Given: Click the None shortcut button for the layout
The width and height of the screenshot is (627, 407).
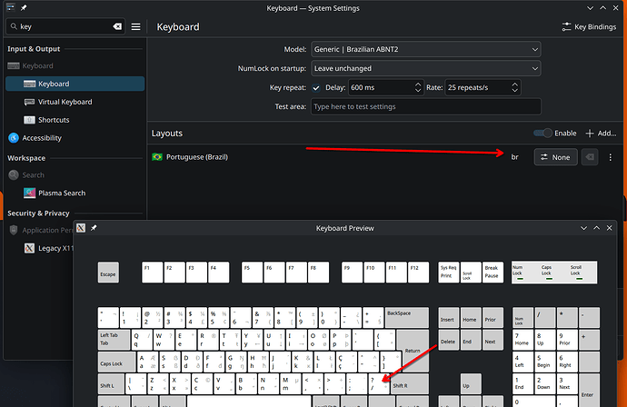Looking at the screenshot, I should [554, 157].
